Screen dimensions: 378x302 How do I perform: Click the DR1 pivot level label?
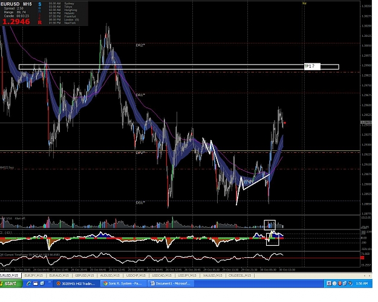point(140,95)
